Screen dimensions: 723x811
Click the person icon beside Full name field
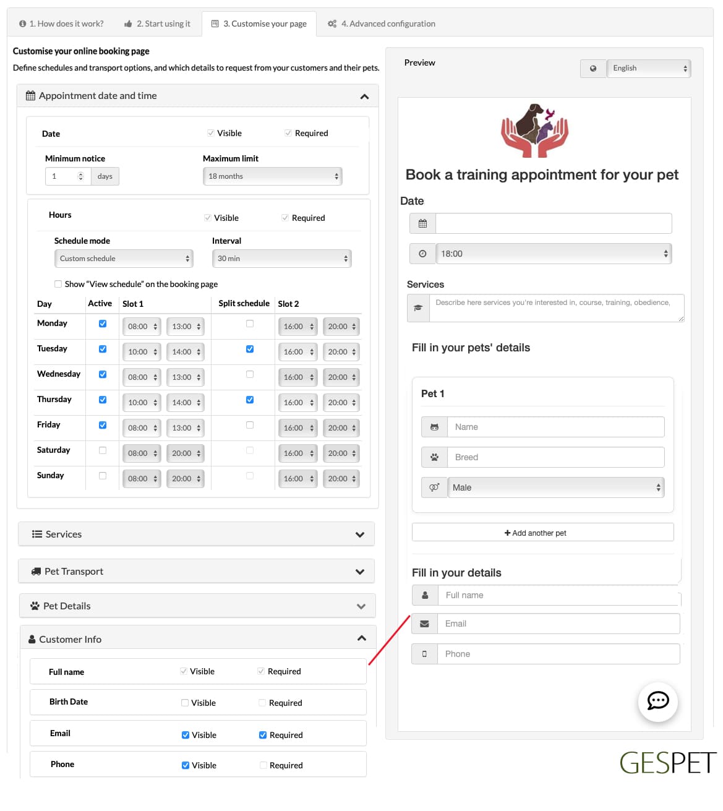click(425, 595)
